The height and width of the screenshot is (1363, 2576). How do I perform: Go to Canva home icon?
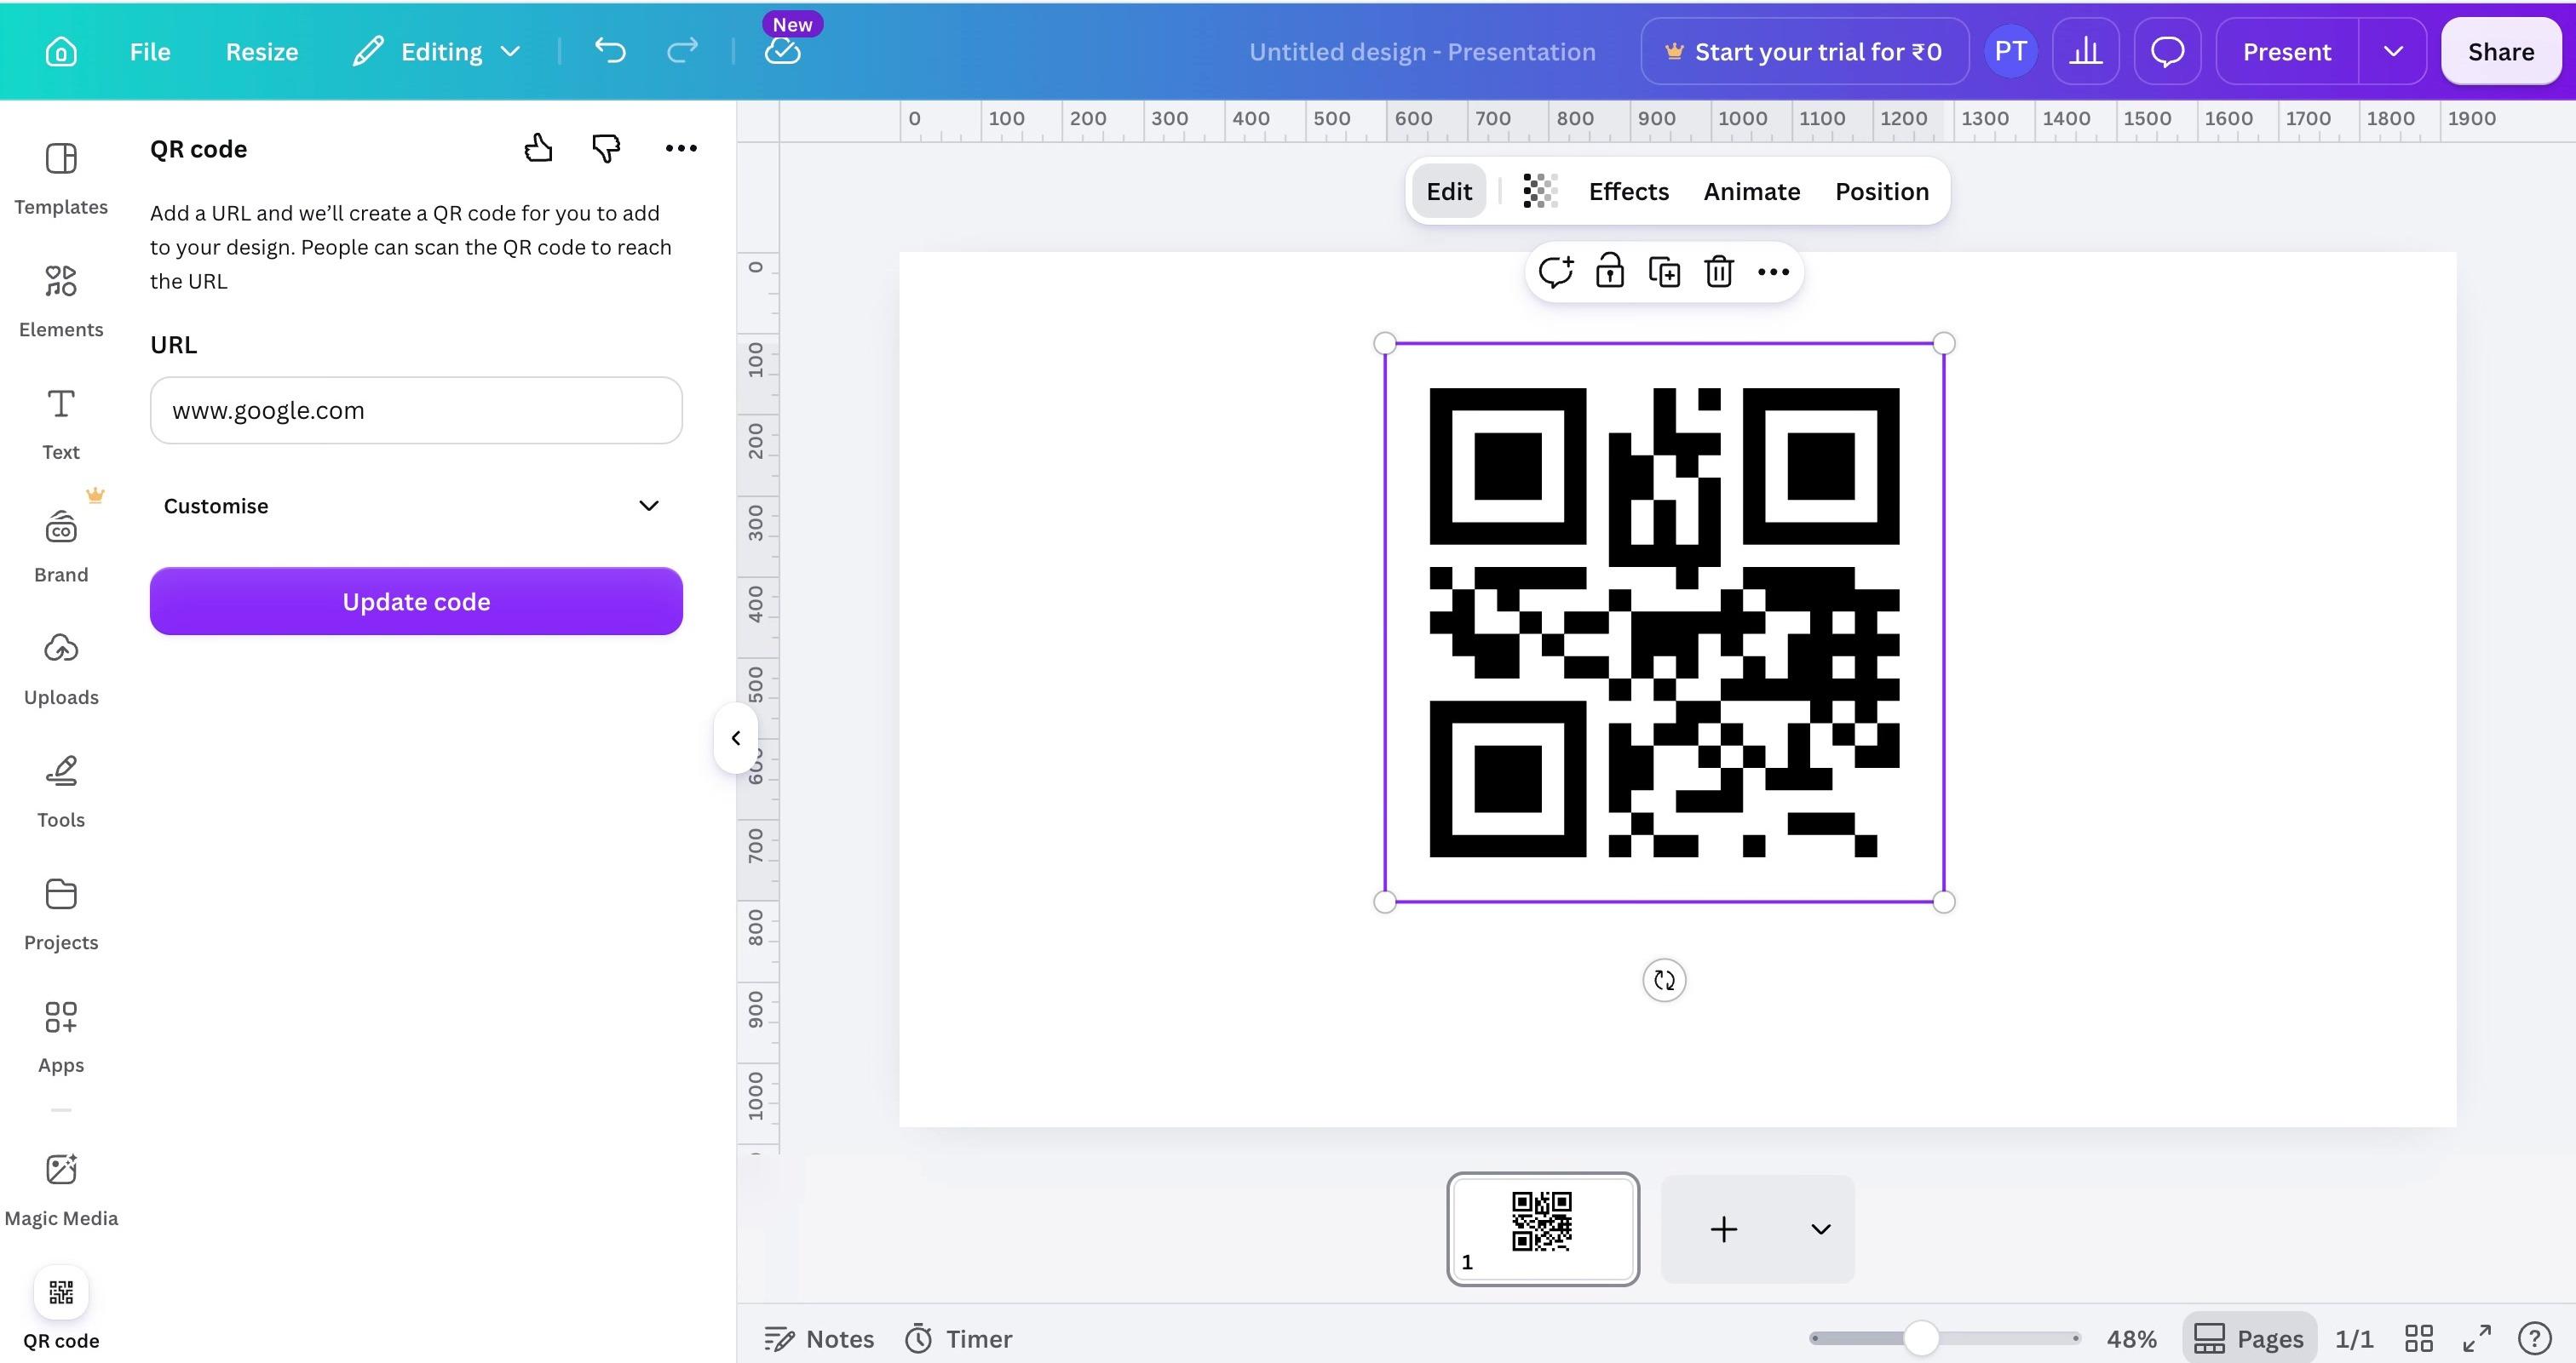click(x=61, y=51)
